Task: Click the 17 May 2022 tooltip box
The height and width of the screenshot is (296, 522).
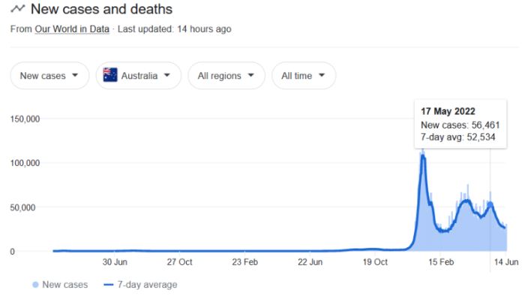Action: click(460, 124)
